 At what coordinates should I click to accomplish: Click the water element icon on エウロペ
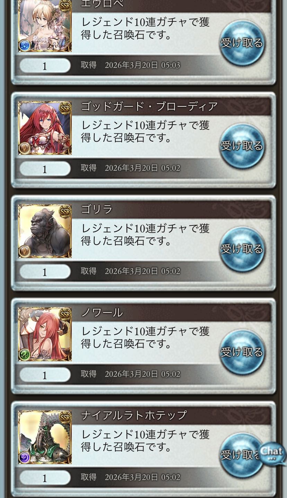[25, 46]
